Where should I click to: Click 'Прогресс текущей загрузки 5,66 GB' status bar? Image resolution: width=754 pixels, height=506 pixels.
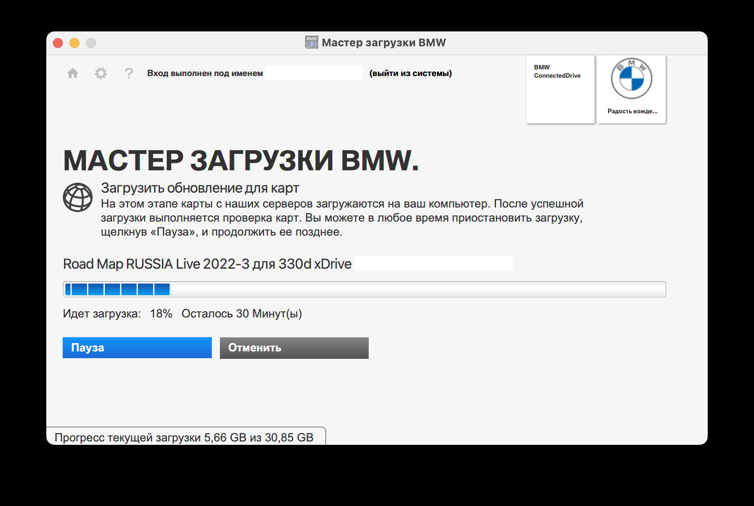click(x=186, y=437)
